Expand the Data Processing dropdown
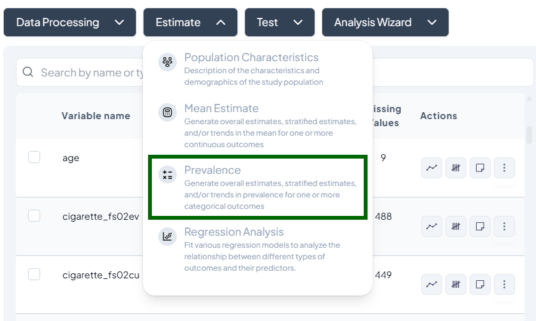 (70, 22)
